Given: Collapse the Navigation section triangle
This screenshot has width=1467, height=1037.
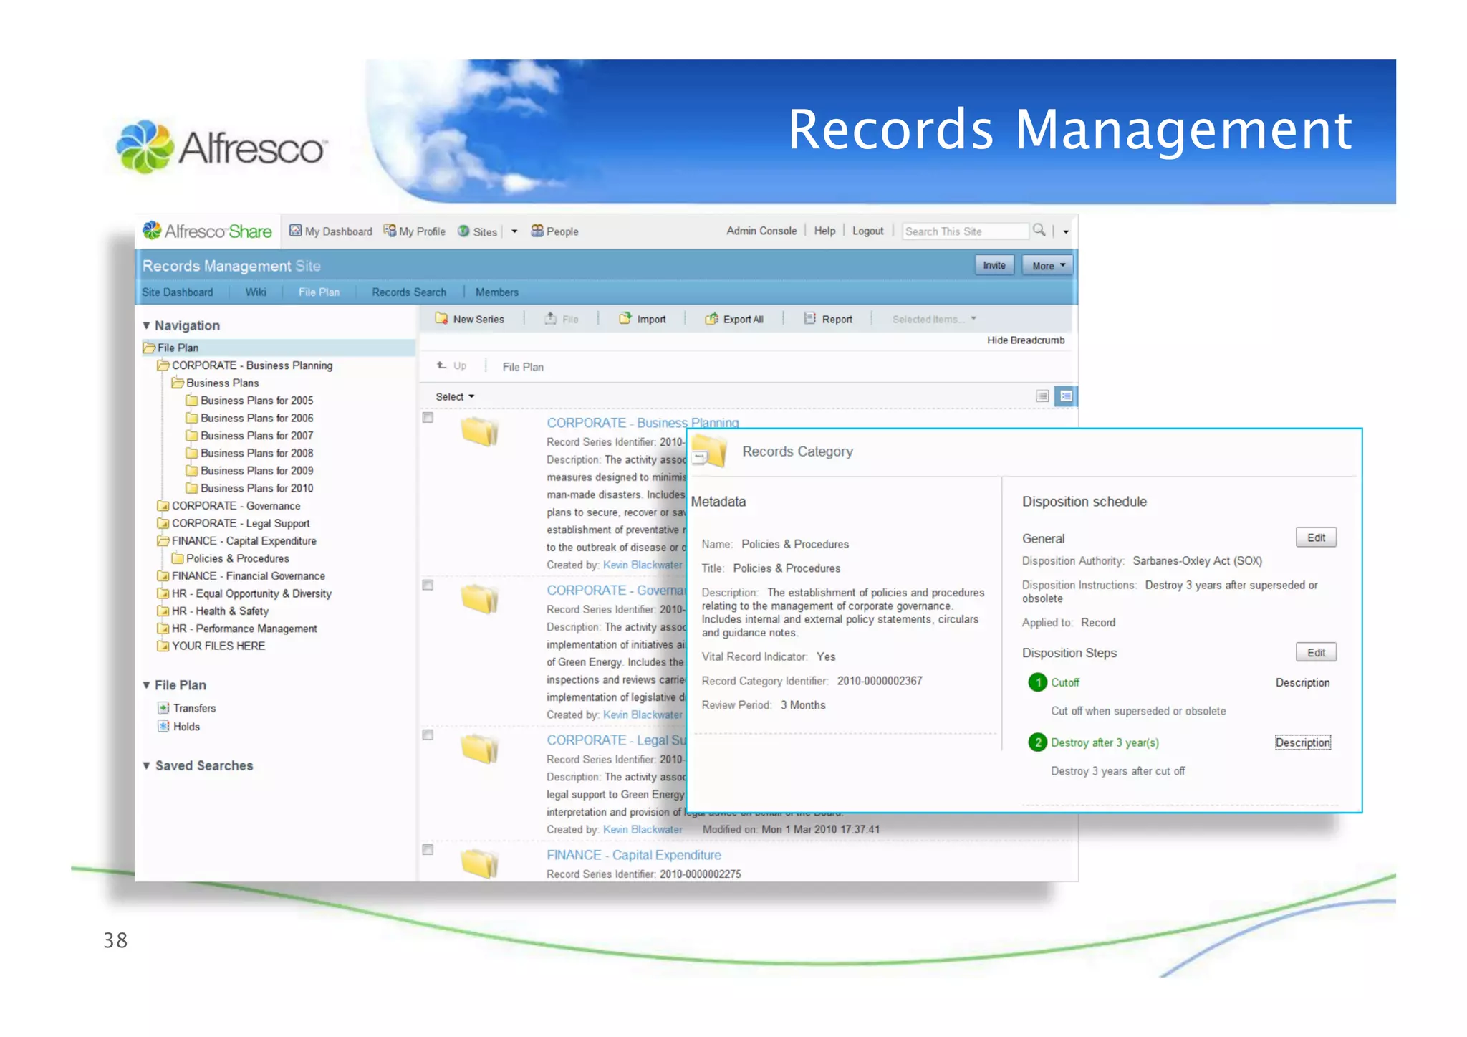Looking at the screenshot, I should tap(146, 325).
